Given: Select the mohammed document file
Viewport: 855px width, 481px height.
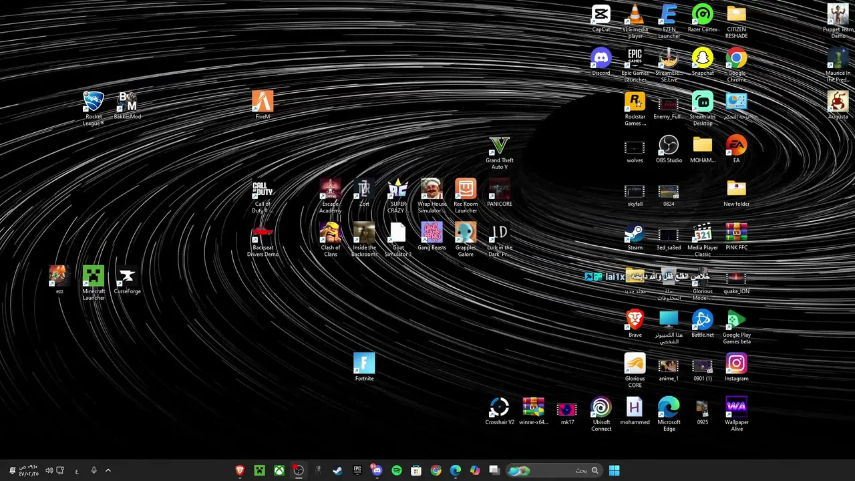Looking at the screenshot, I should click(x=635, y=412).
